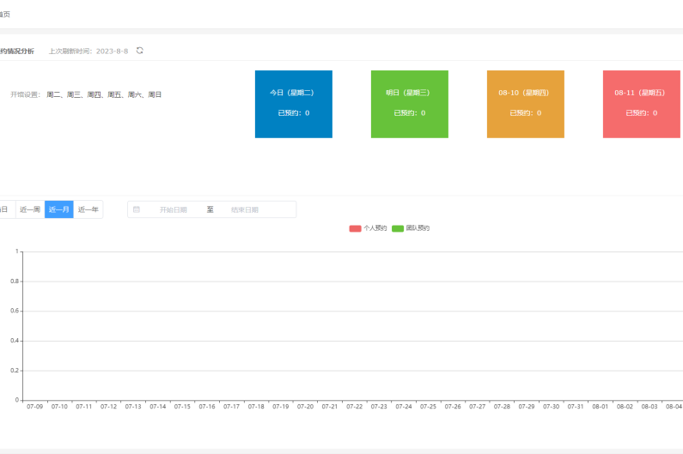Open the green 明日 (星期三) booking card
Image resolution: width=683 pixels, height=454 pixels.
[x=410, y=104]
